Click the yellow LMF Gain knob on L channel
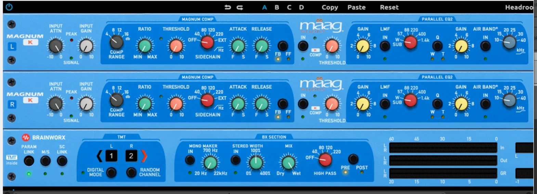 363,46
